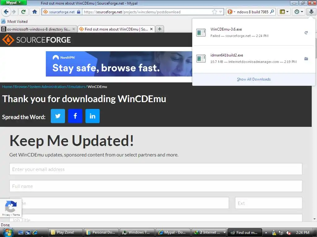Open the Bookmarks menu button
317x237 pixels.
pos(284,12)
